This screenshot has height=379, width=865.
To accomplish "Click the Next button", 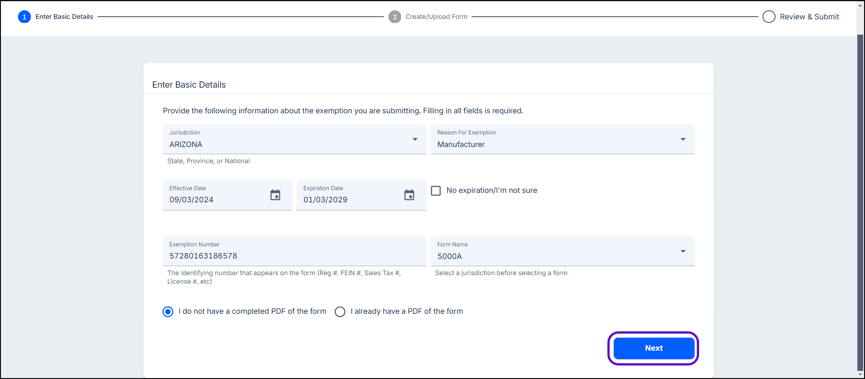I will pyautogui.click(x=653, y=348).
